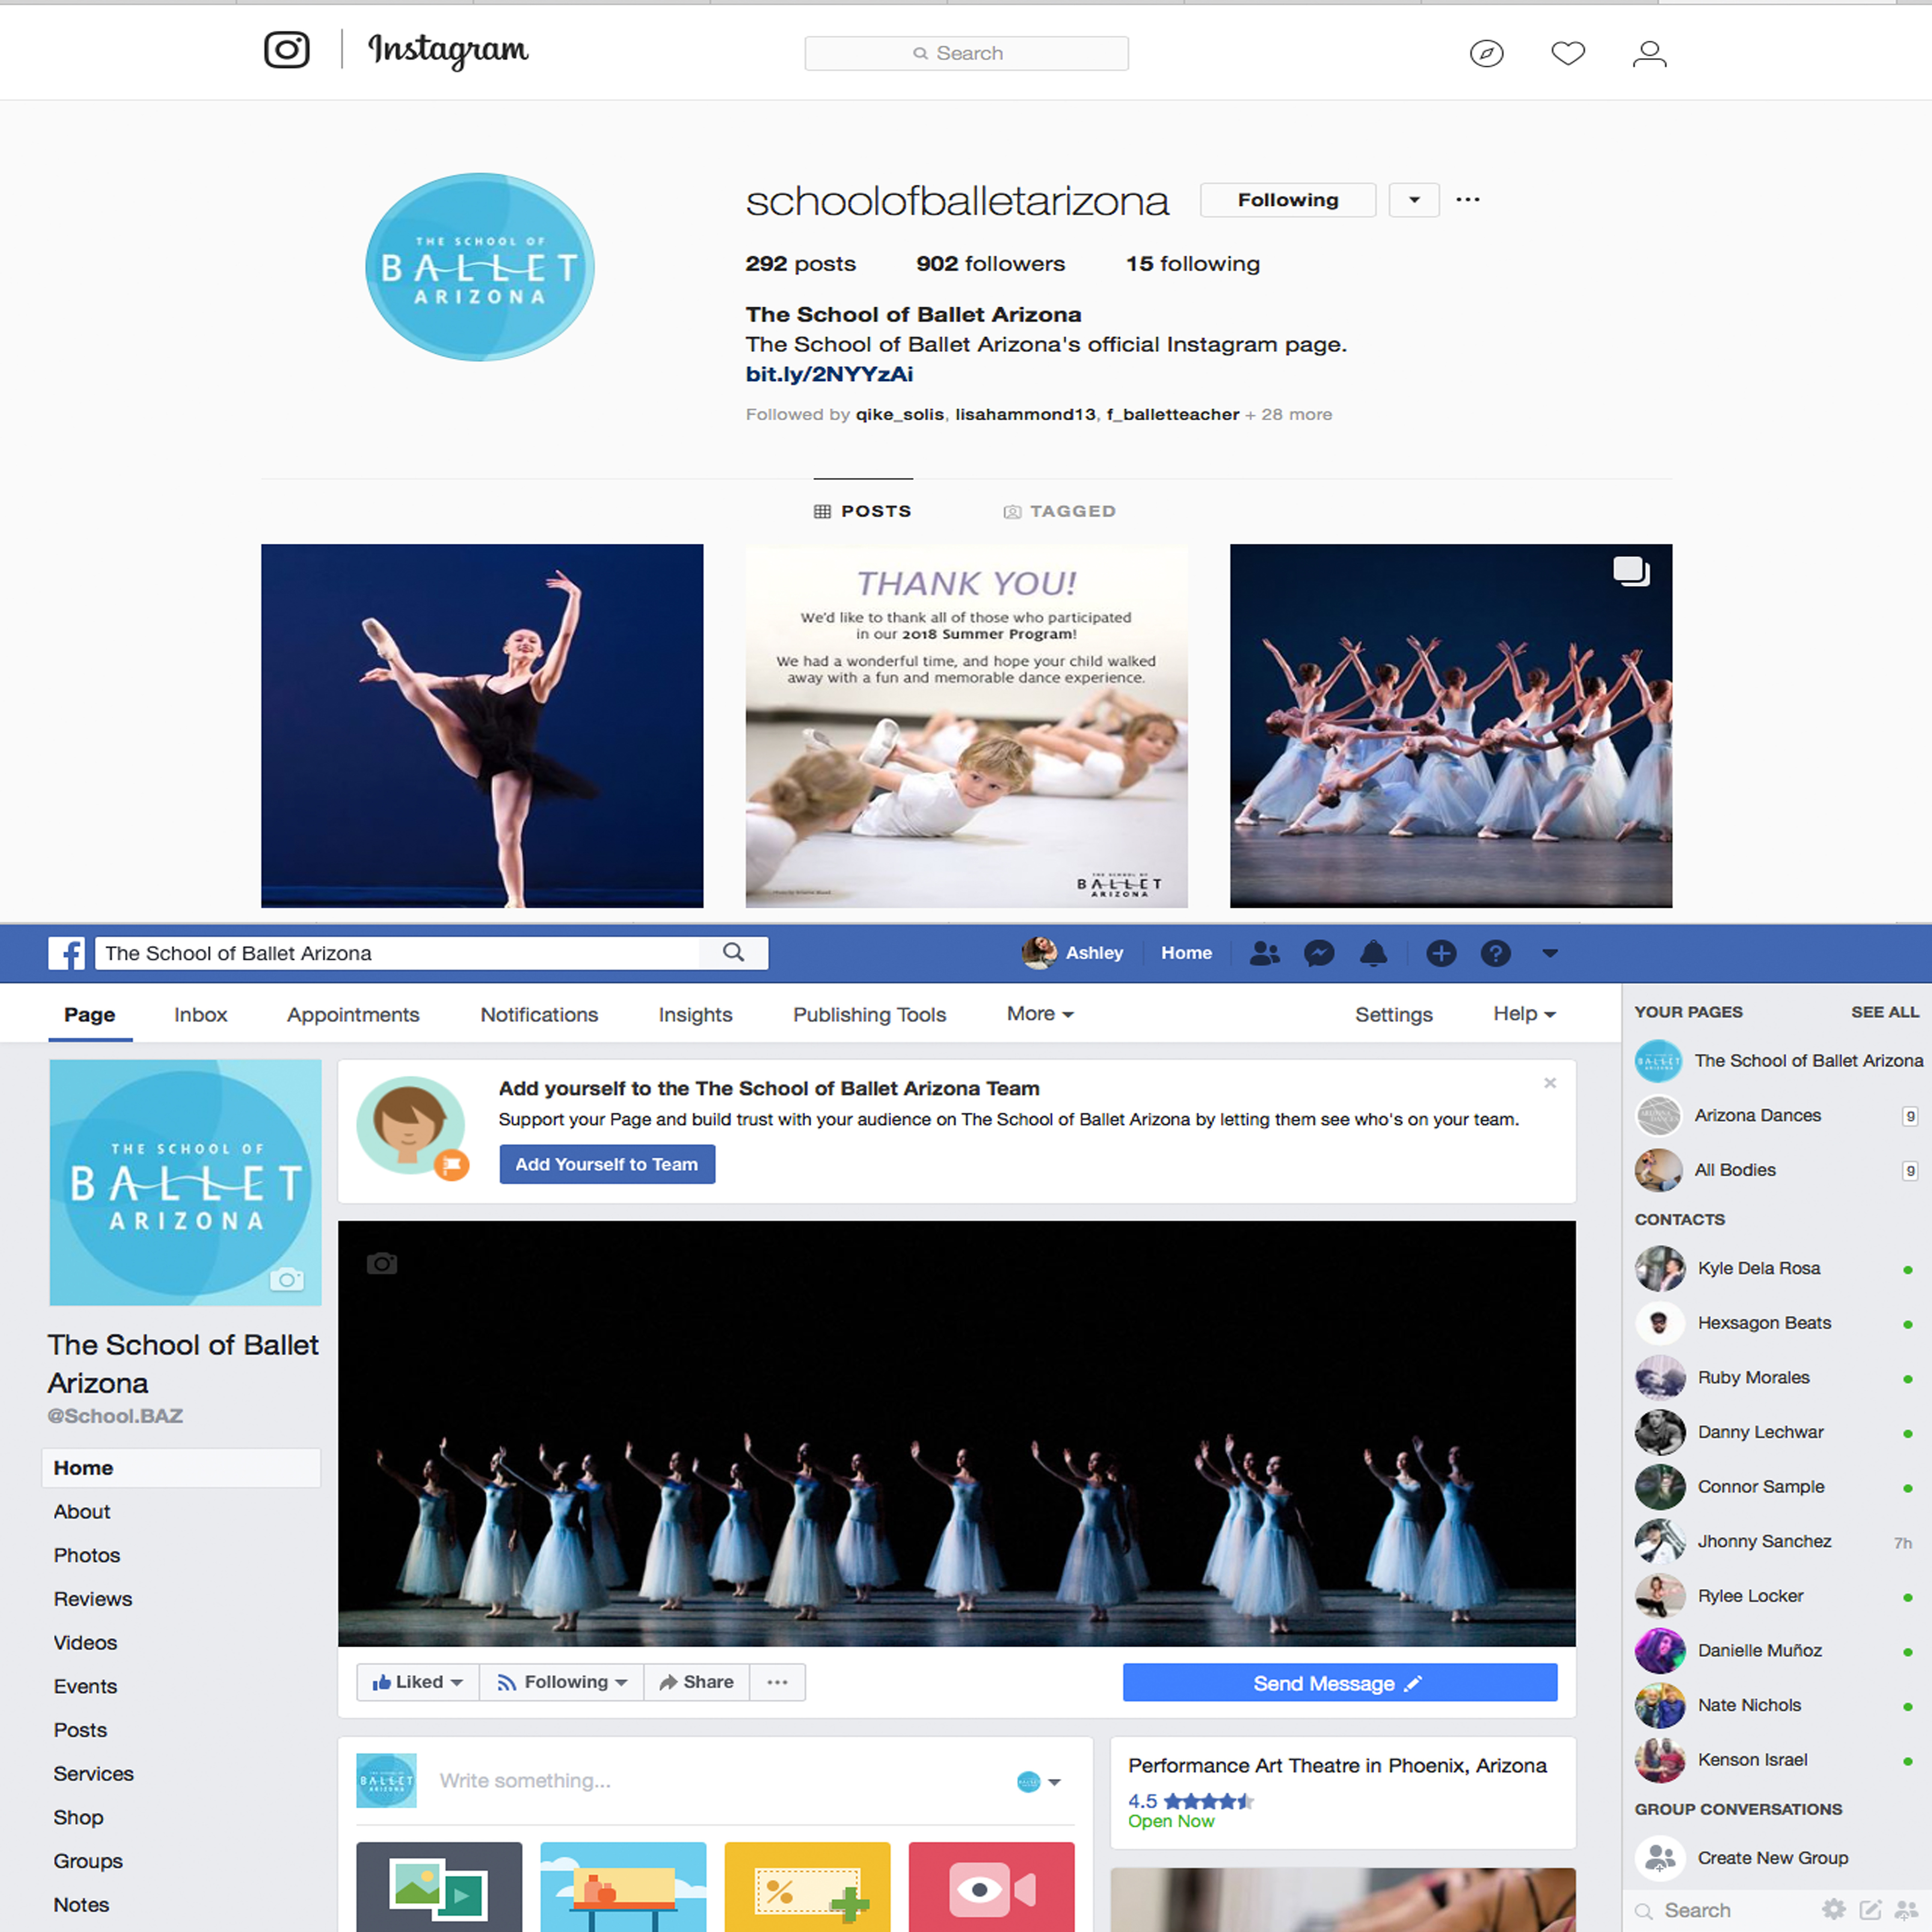This screenshot has height=1932, width=1932.
Task: Open Instagram profile person icon
Action: pos(1649,53)
